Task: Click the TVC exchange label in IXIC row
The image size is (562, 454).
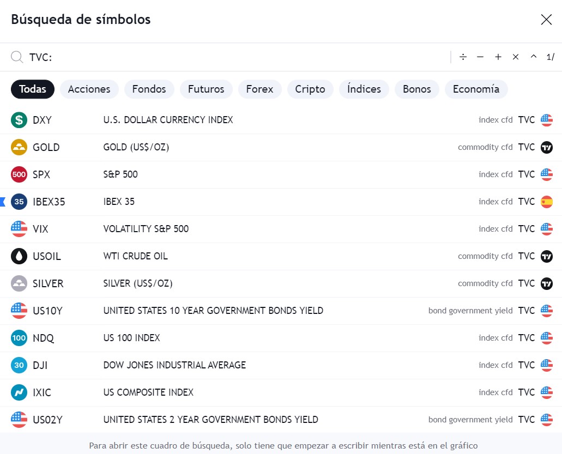Action: pos(526,392)
